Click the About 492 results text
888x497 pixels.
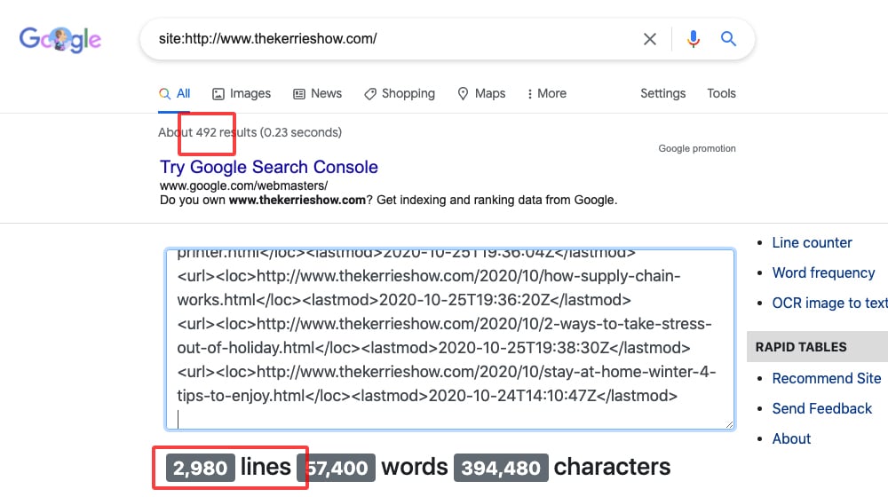coord(250,132)
